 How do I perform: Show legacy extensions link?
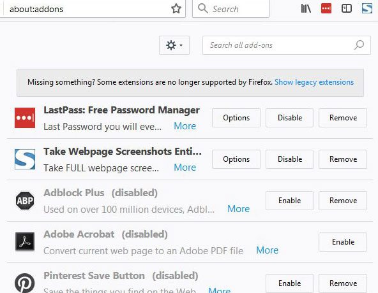314,82
